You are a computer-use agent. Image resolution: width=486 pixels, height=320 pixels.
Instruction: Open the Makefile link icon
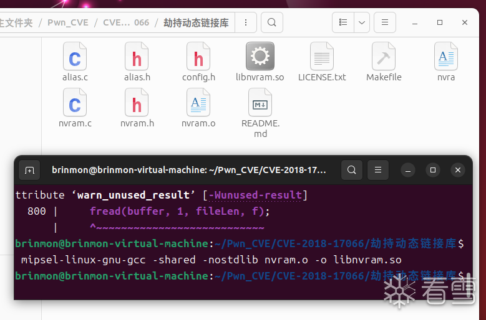click(x=384, y=62)
